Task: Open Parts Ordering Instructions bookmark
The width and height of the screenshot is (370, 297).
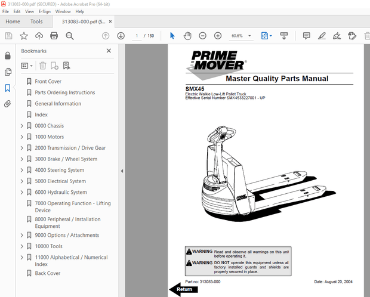Action: [x=64, y=92]
